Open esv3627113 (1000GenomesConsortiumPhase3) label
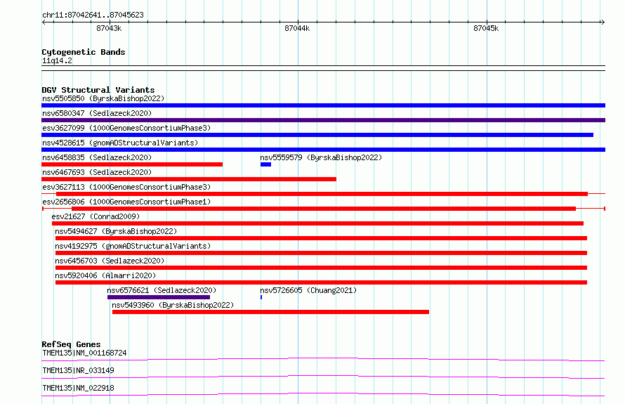The height and width of the screenshot is (404, 625). coord(126,187)
